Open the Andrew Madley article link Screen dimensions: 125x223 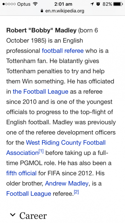pos(67,183)
